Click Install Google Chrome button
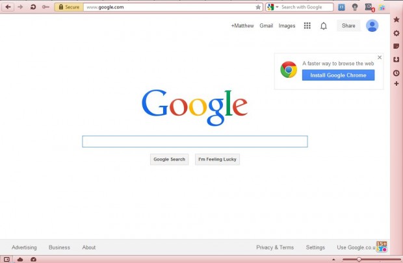Screen dimensions: 403x263 (338, 75)
